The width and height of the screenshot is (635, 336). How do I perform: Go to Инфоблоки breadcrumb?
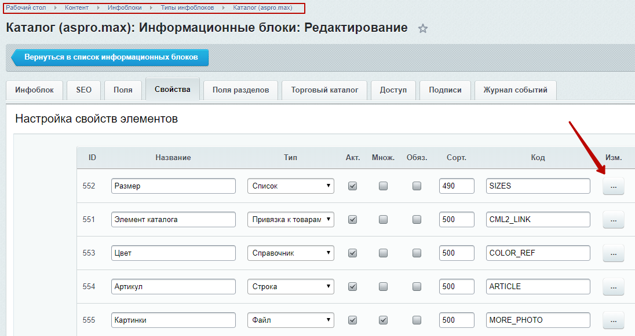125,8
